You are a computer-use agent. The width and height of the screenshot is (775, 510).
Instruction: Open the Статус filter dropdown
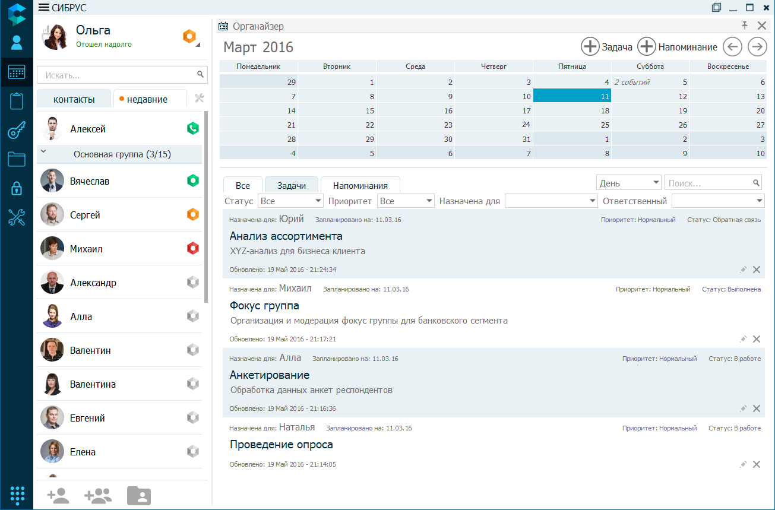tap(290, 201)
